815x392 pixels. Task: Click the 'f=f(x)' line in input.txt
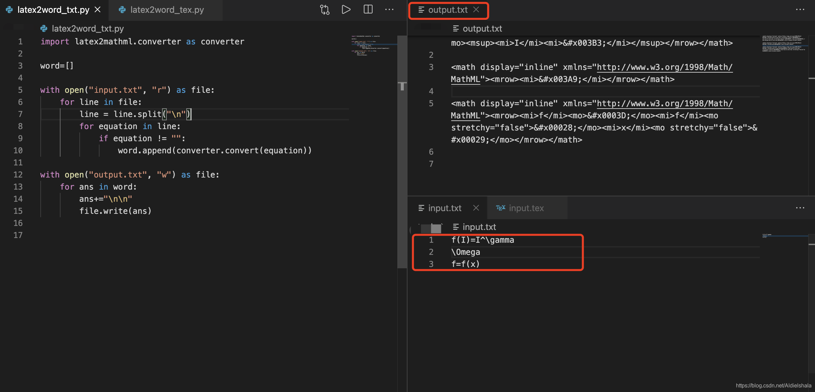[465, 264]
